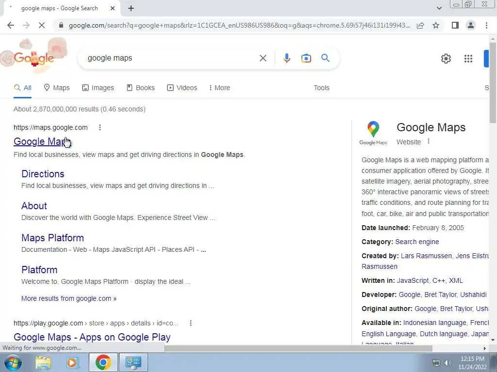Select the All results tab
The width and height of the screenshot is (497, 372).
[x=22, y=88]
